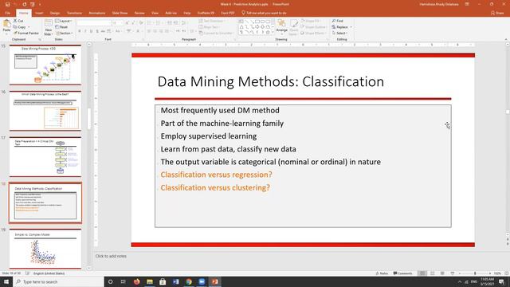Click the Cut scissors command

[x=18, y=21]
